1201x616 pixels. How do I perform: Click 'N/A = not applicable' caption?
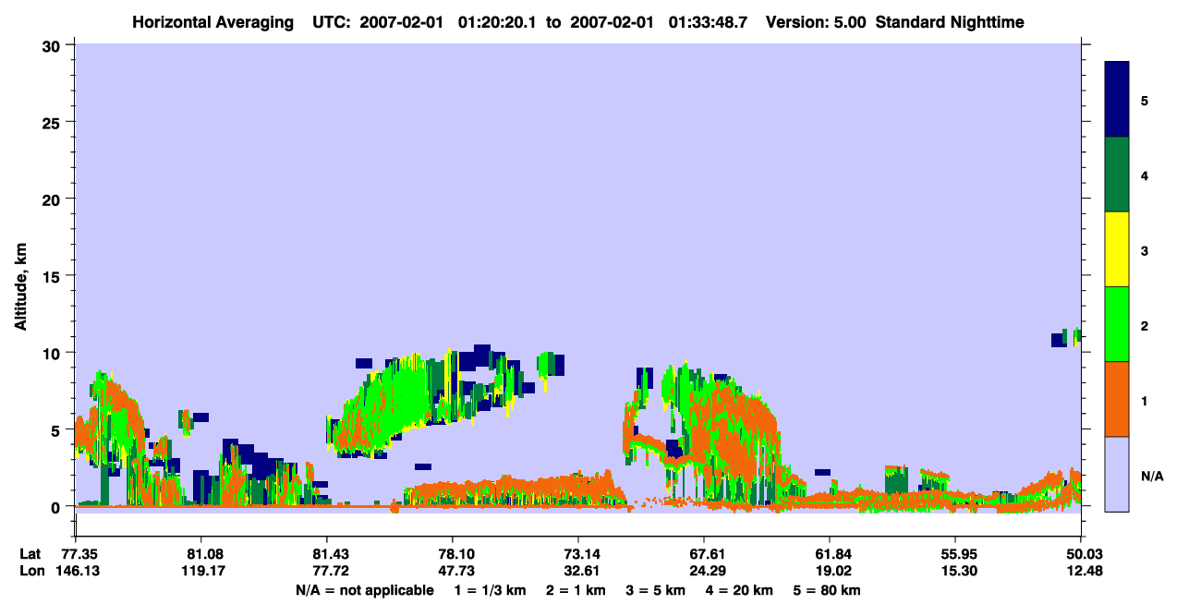[x=364, y=590]
